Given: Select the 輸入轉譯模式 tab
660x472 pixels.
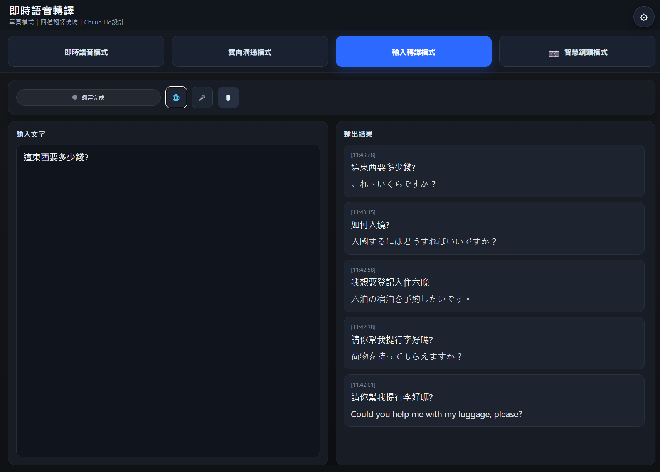Looking at the screenshot, I should coord(414,51).
